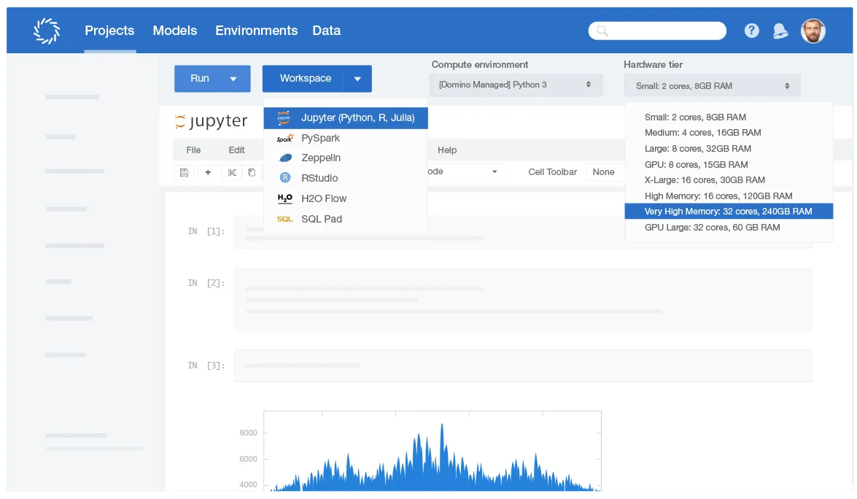Switch to the Models tab
Image resolution: width=857 pixels, height=499 pixels.
[x=175, y=31]
